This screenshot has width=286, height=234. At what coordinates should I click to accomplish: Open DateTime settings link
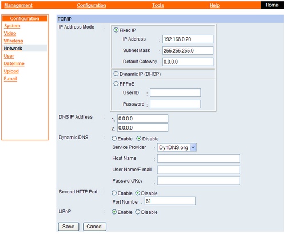point(14,63)
